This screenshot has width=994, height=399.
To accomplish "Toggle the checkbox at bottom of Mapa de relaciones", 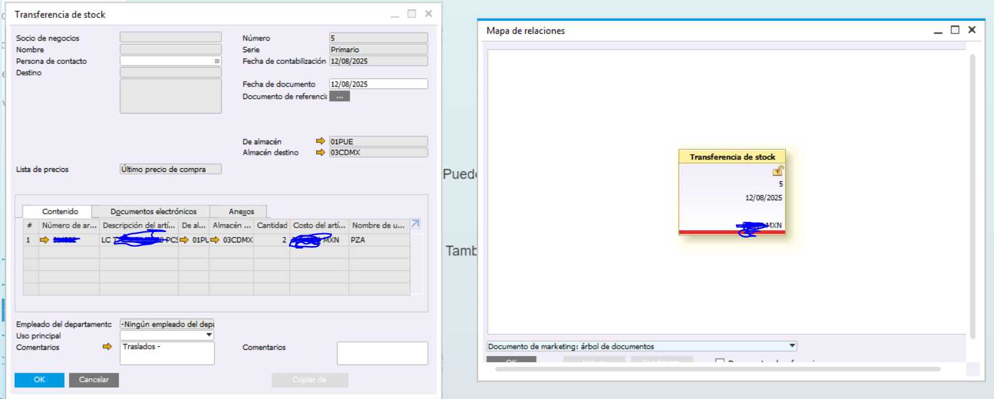I will click(x=720, y=361).
